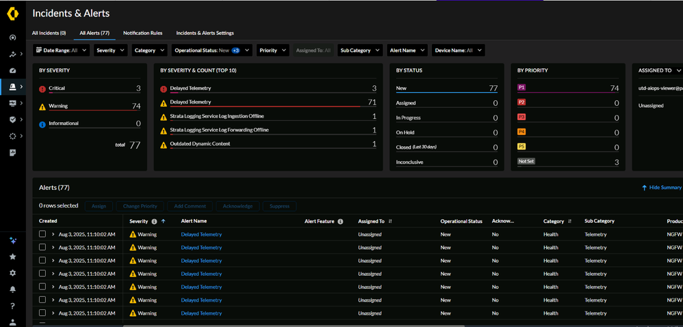Screen dimensions: 683x327
Task: Click the purple P1 priority badge
Action: (521, 87)
